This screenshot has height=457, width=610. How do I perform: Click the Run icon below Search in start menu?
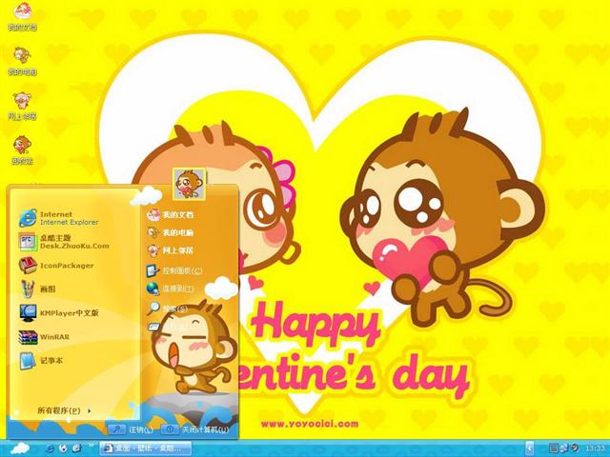coord(152,327)
